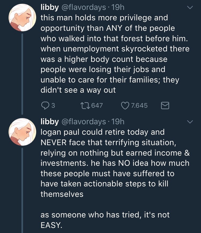
Task: Open the chevron menu on the logan paul tweet
Action: [189, 122]
